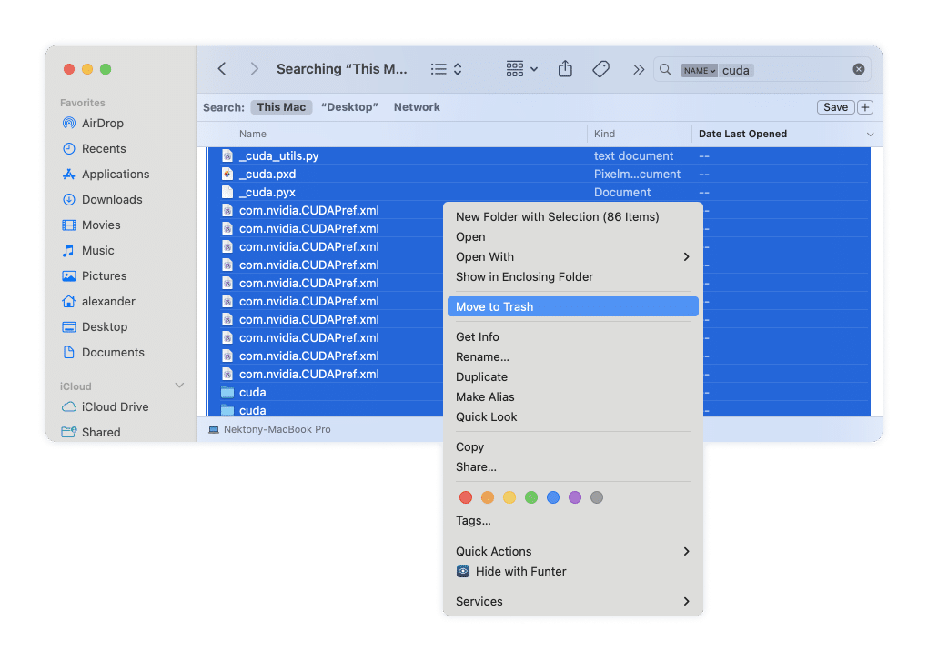Collapse the iCloud sidebar section

[179, 386]
